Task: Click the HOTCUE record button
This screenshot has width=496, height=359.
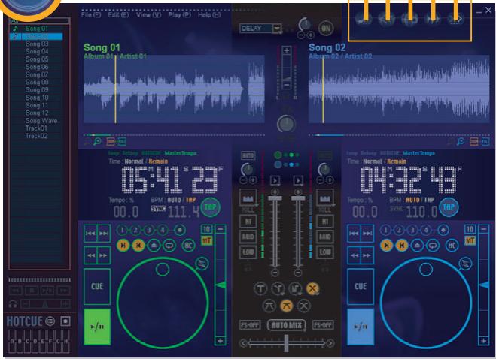Action: pyautogui.click(x=65, y=321)
